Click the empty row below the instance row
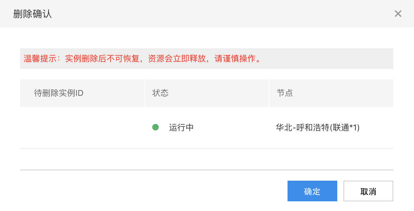Screen dimensions: 414x211 (x=206, y=159)
